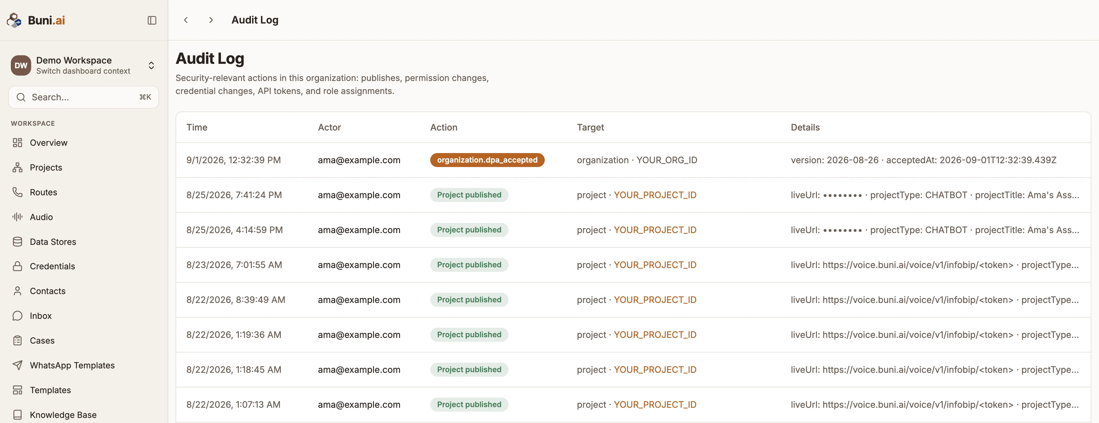This screenshot has height=423, width=1099.
Task: Open the Inbox menu item
Action: pyautogui.click(x=84, y=316)
